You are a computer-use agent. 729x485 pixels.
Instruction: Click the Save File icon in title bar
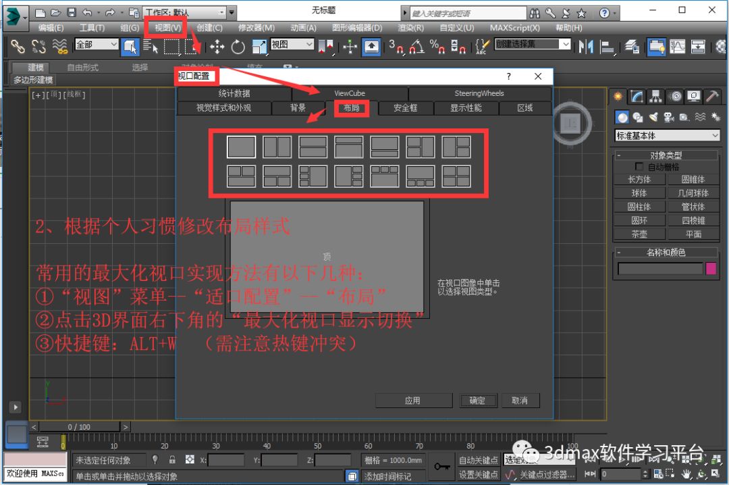click(x=72, y=13)
